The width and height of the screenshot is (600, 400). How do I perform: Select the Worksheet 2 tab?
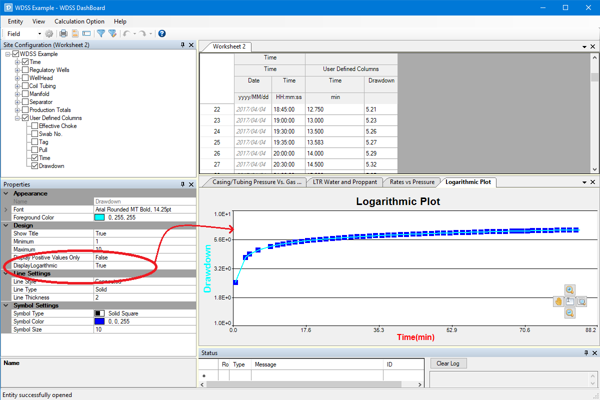point(229,46)
